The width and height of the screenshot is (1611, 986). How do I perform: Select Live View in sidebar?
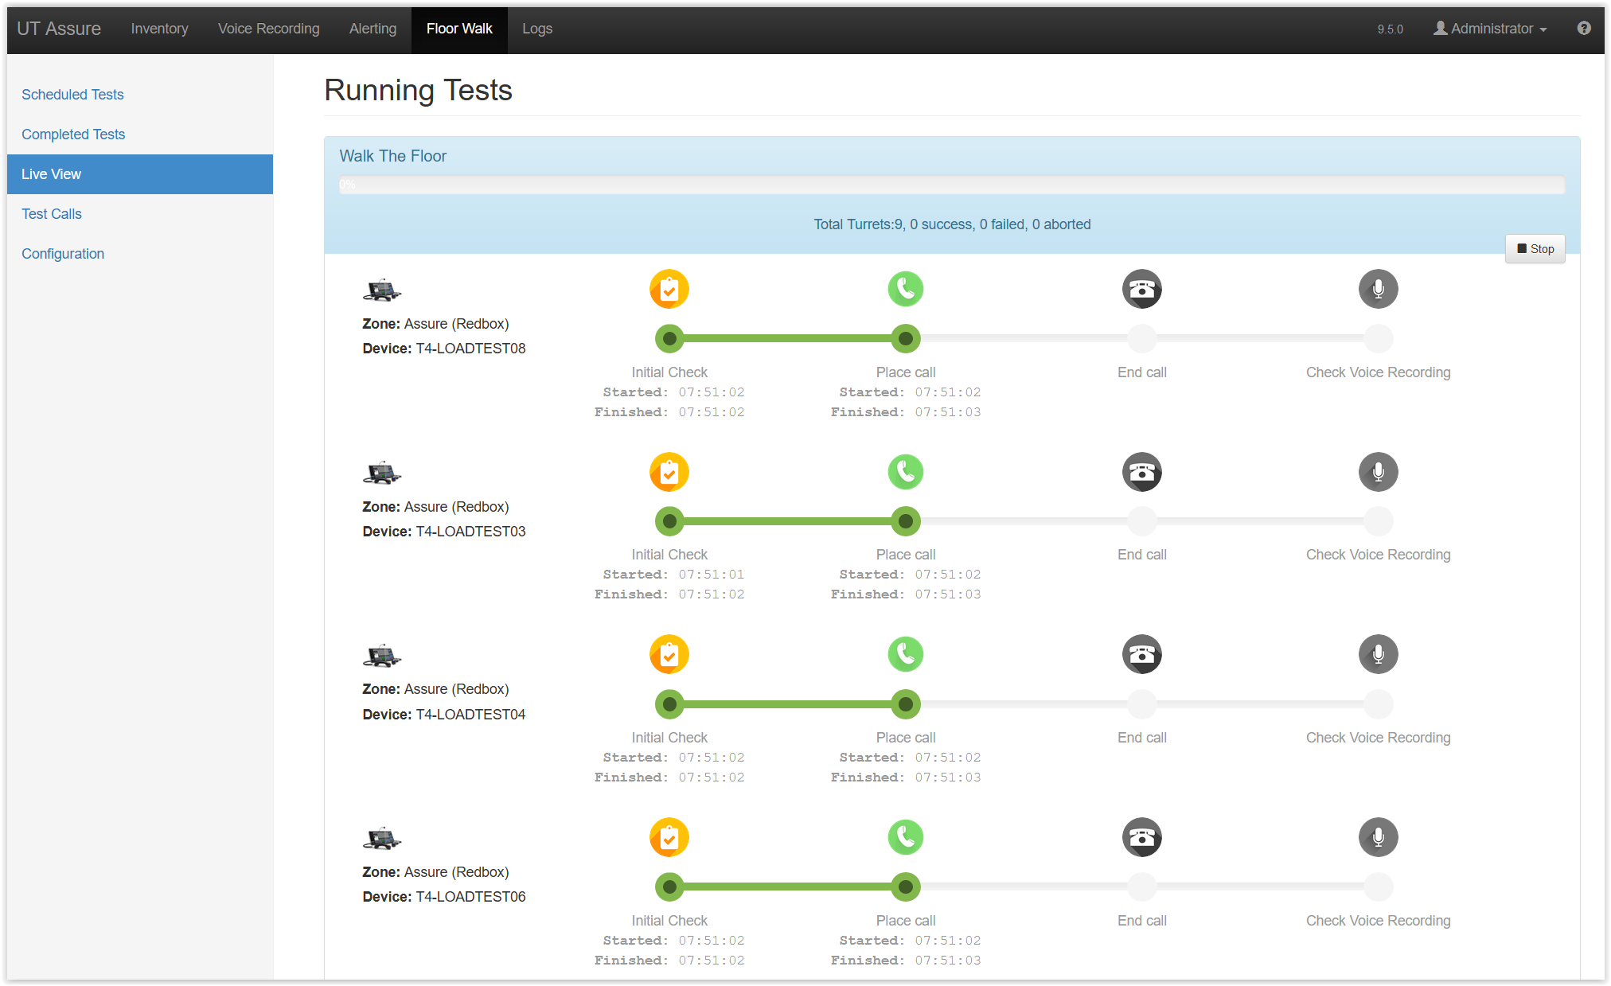[x=140, y=174]
